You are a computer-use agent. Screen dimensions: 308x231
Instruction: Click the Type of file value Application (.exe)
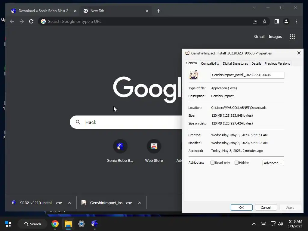(224, 88)
